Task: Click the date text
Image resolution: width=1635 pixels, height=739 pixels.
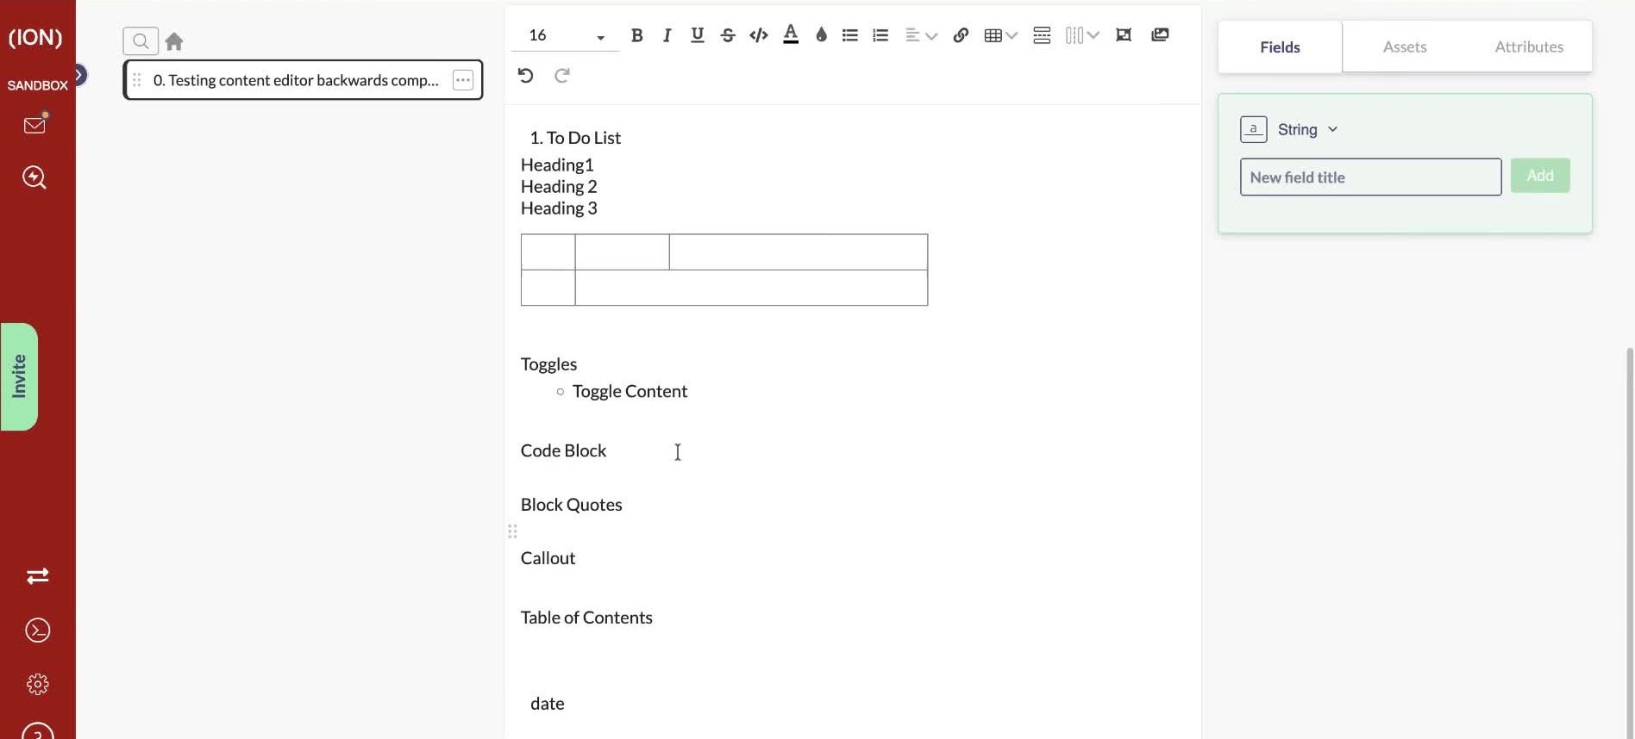Action: click(547, 704)
